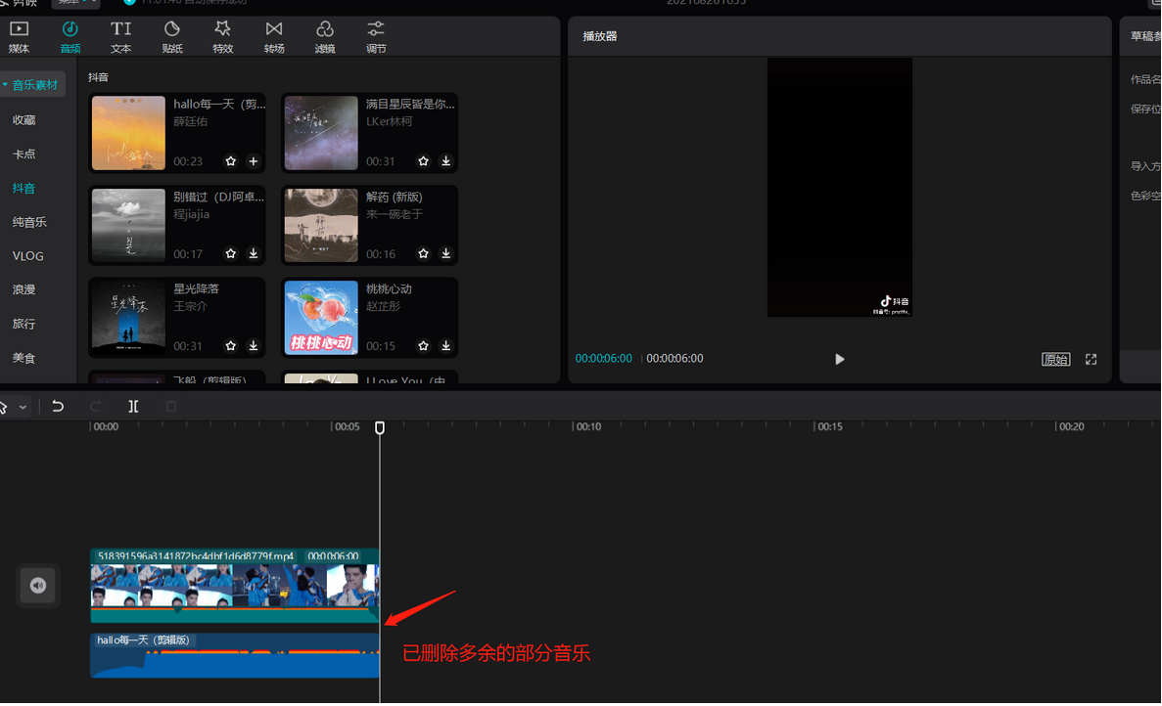Select the 抖音 music category
This screenshot has height=706, width=1162.
23,188
